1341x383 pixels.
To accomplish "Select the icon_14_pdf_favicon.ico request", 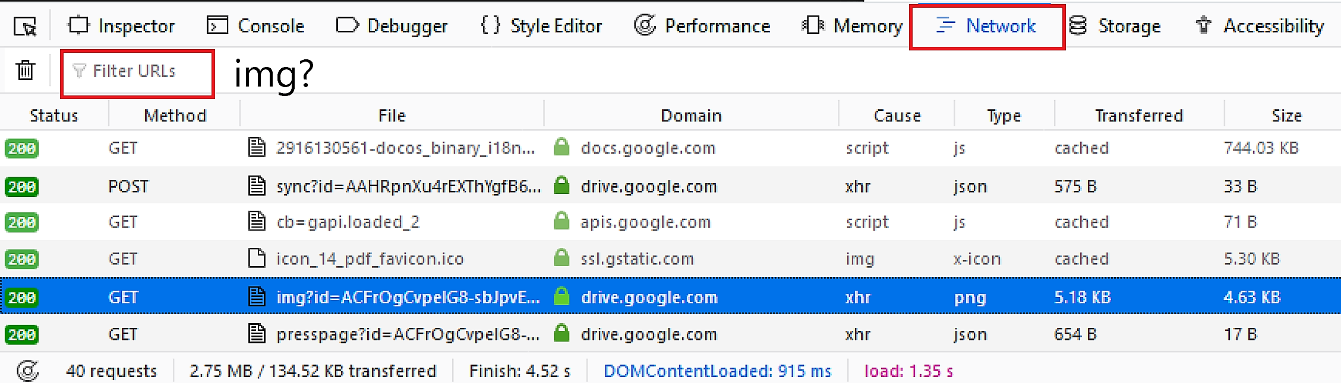I will pos(670,258).
